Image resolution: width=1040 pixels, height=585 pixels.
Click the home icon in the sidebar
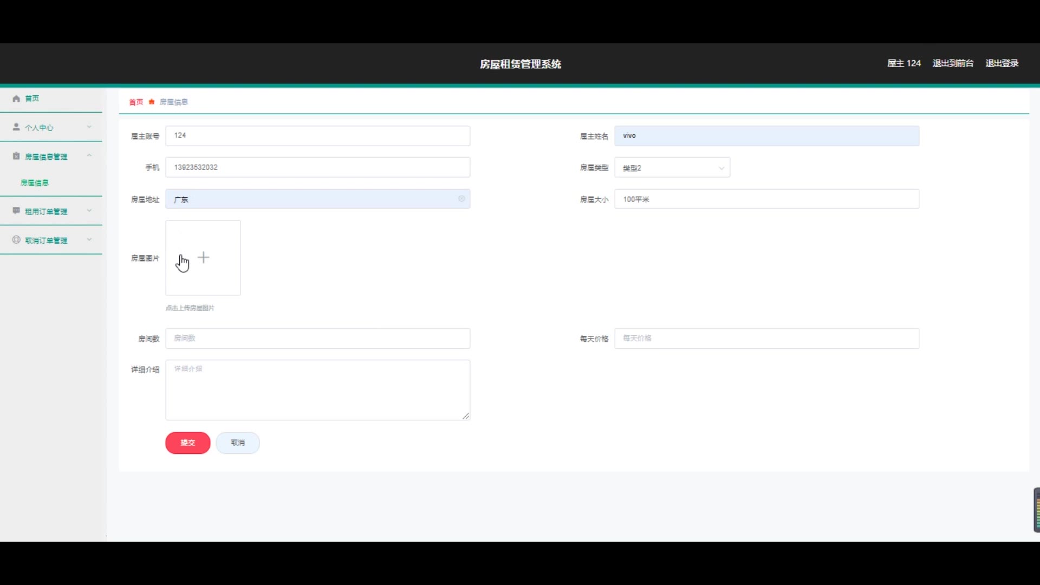pos(16,99)
